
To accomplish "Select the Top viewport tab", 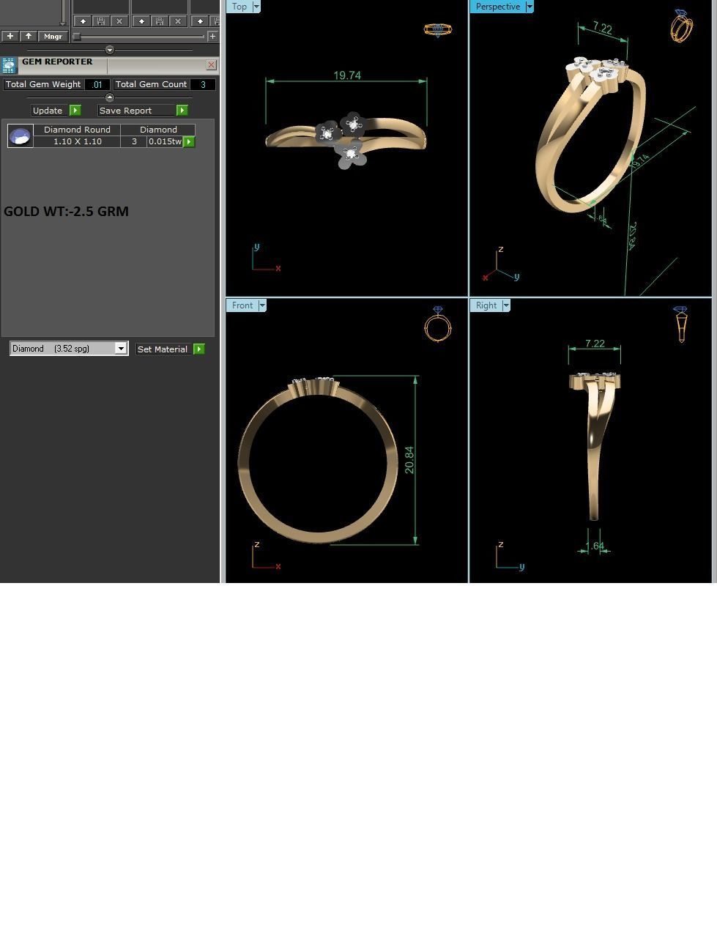I will [239, 7].
